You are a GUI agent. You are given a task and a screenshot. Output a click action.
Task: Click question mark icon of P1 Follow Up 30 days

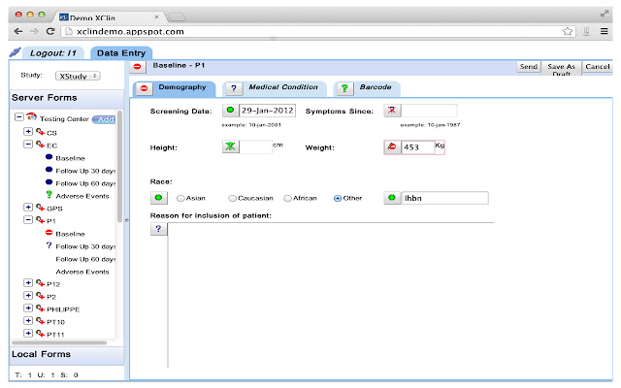49,245
